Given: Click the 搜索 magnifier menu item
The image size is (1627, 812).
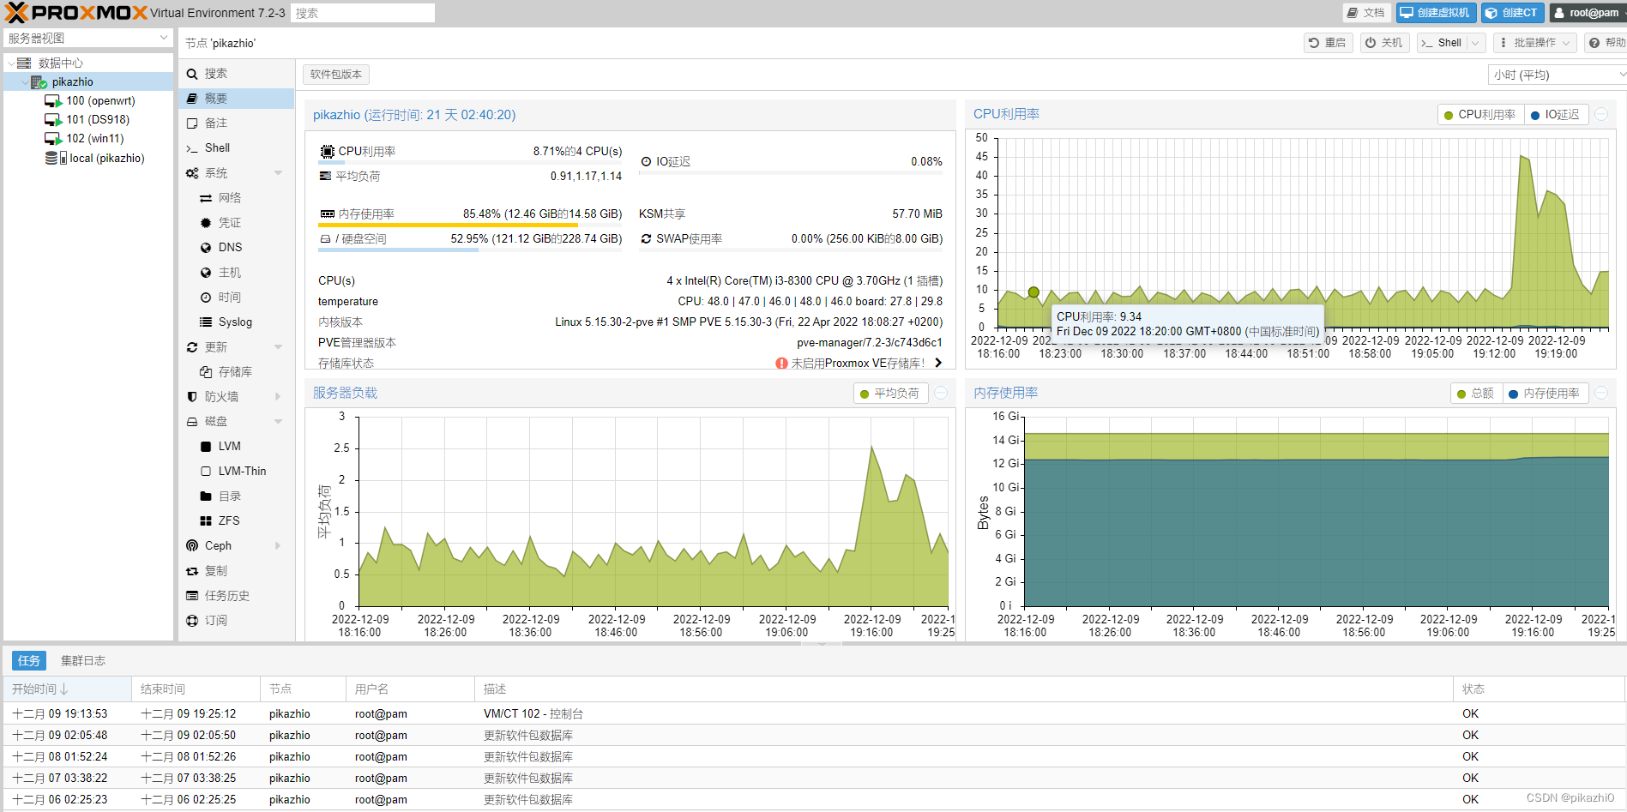Looking at the screenshot, I should [x=236, y=74].
